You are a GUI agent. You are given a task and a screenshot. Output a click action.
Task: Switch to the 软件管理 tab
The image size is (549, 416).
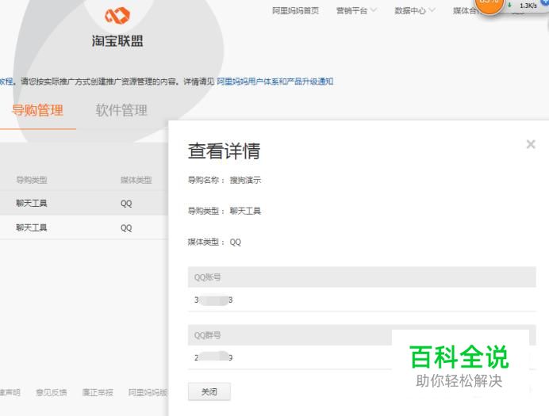pos(121,110)
